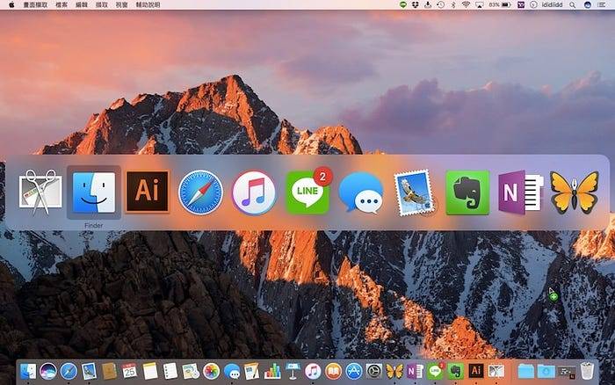Click purple Yahoo menu bar icon
The width and height of the screenshot is (615, 385).
(x=521, y=4)
